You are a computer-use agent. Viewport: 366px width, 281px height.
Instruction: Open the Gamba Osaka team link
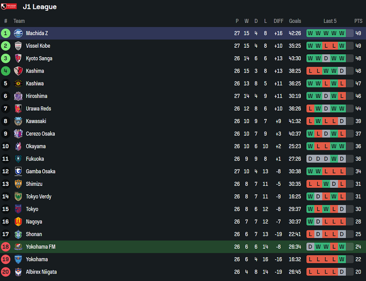coord(40,171)
